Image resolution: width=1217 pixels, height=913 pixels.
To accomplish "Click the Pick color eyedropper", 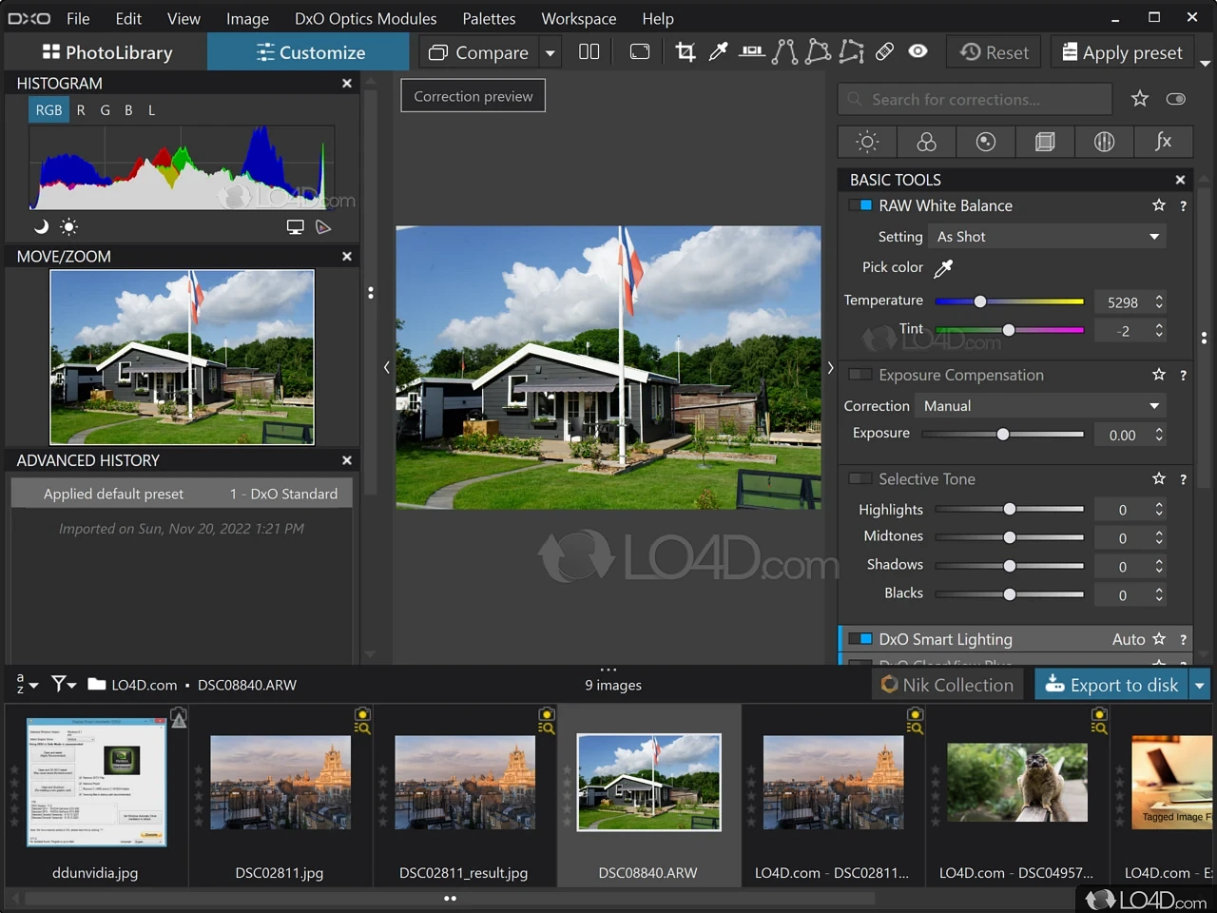I will pos(943,268).
